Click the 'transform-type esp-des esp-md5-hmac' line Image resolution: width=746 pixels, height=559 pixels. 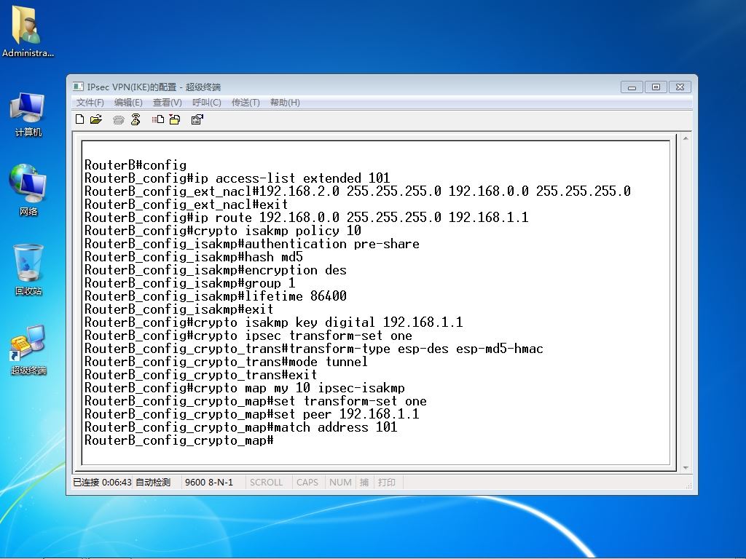[x=314, y=349]
